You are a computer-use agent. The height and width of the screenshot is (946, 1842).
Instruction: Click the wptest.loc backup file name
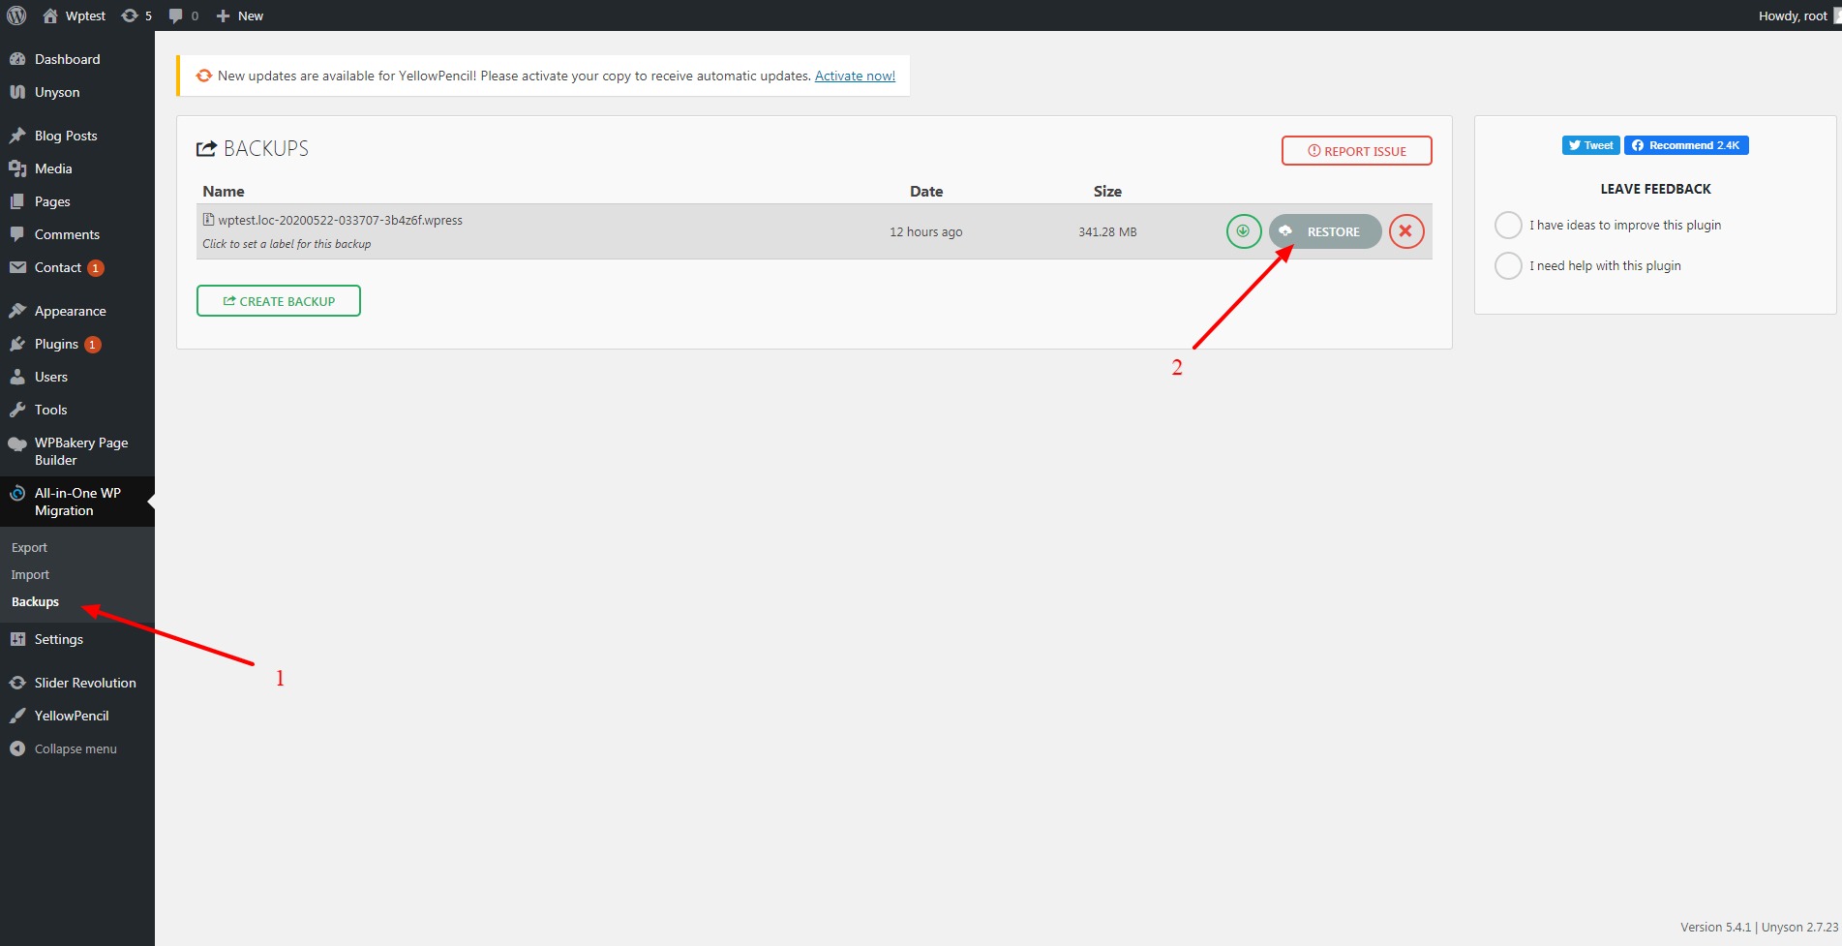pos(340,220)
